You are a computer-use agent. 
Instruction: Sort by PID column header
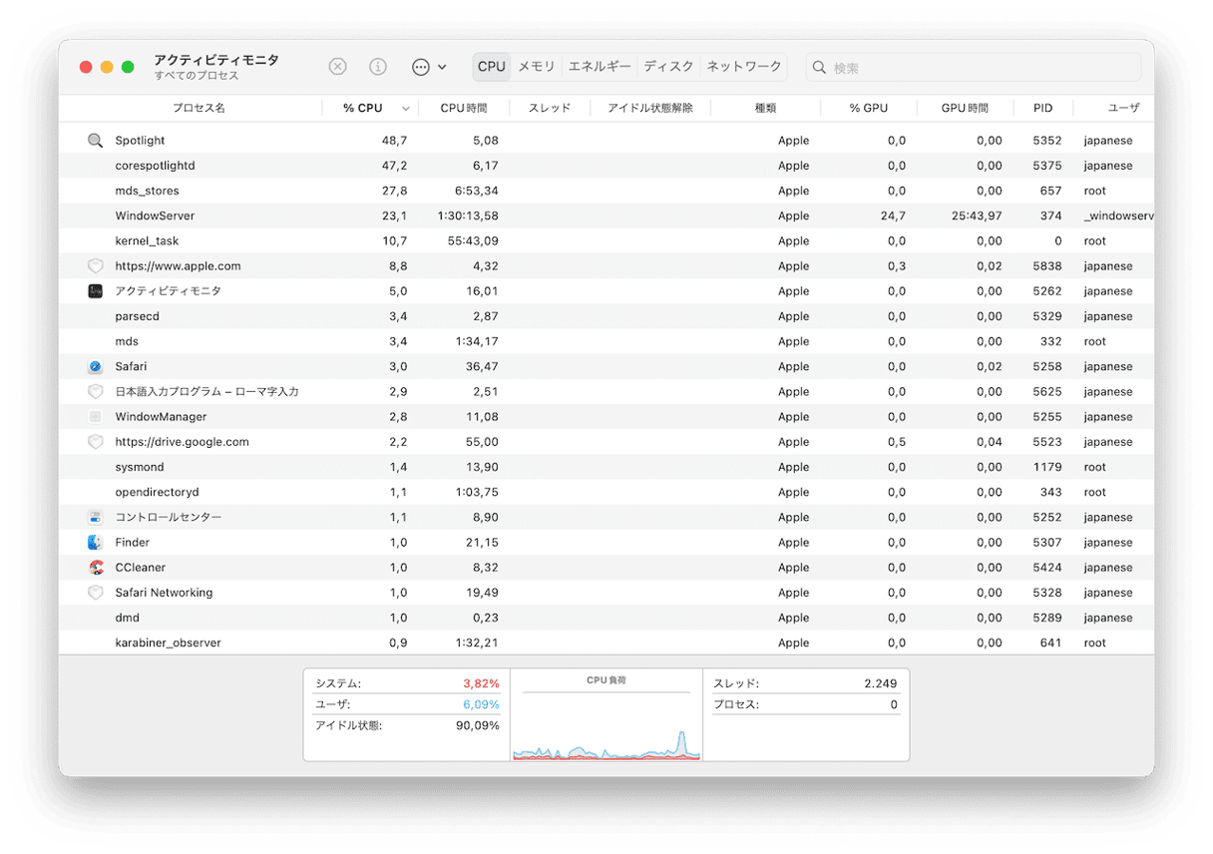point(1043,108)
